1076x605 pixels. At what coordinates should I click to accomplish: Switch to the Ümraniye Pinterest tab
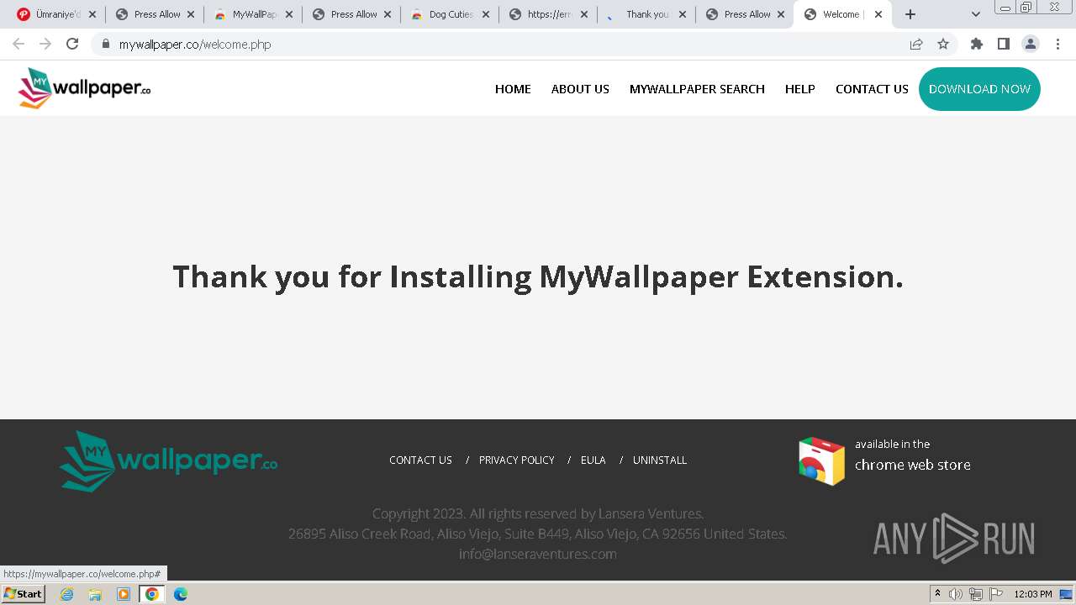click(57, 14)
